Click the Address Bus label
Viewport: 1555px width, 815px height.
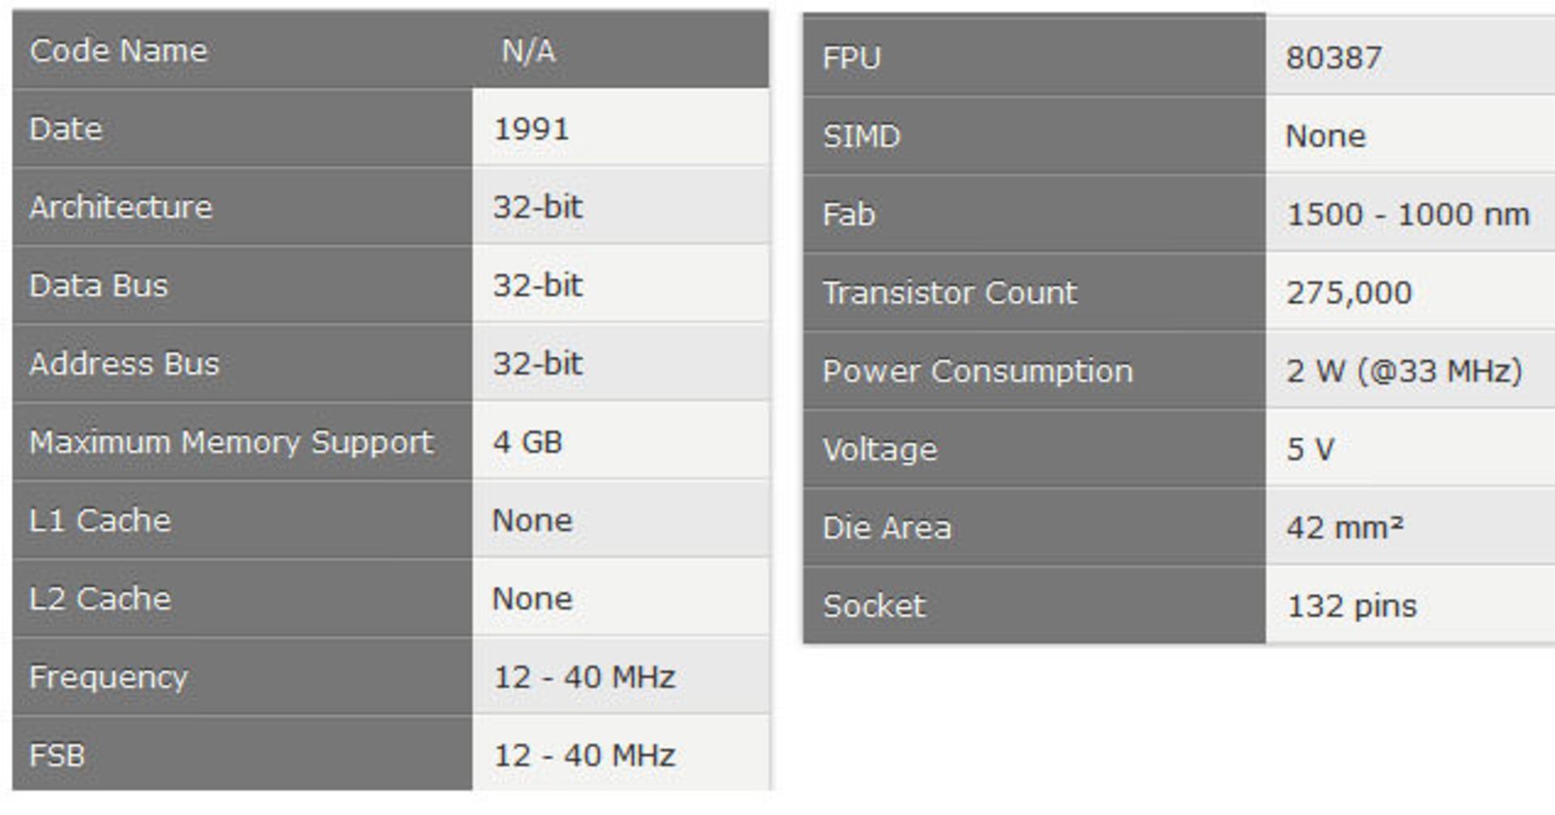tap(124, 363)
